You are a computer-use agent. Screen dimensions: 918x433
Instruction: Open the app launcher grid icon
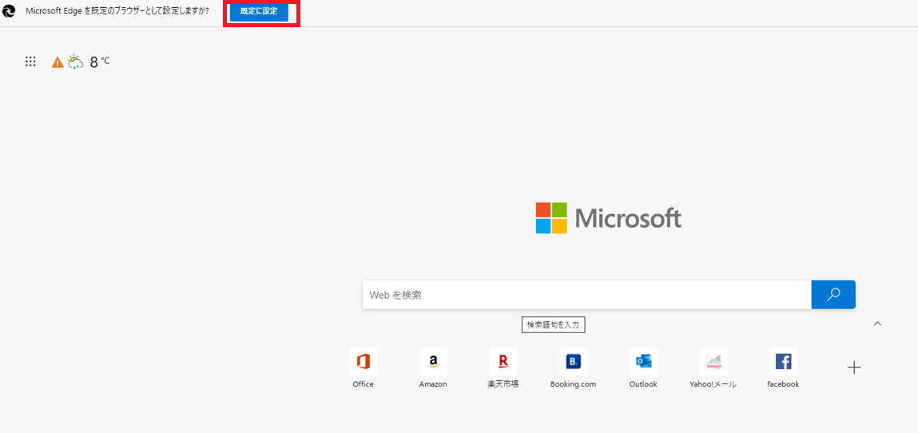click(x=30, y=62)
